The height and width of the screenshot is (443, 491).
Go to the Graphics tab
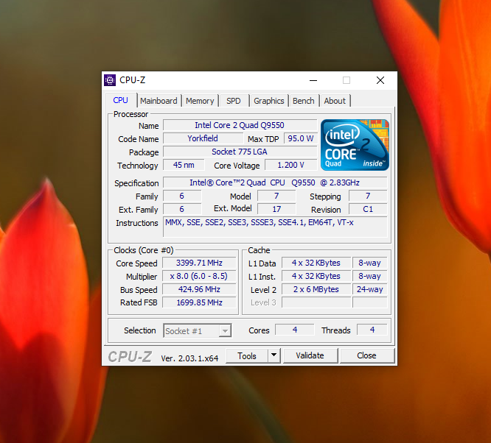click(x=268, y=101)
